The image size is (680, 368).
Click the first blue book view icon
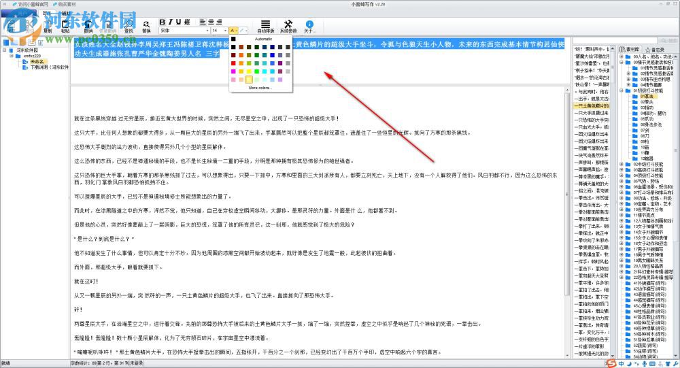tap(6, 42)
